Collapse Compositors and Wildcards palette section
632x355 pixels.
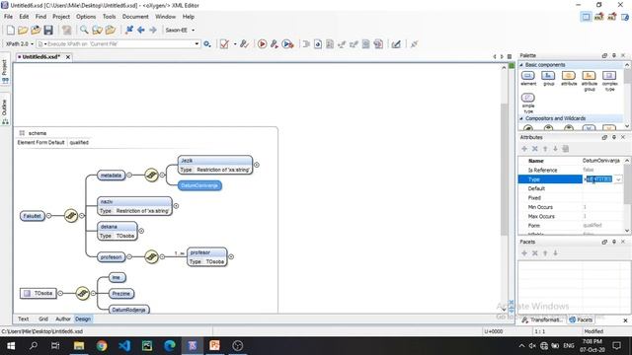click(521, 118)
